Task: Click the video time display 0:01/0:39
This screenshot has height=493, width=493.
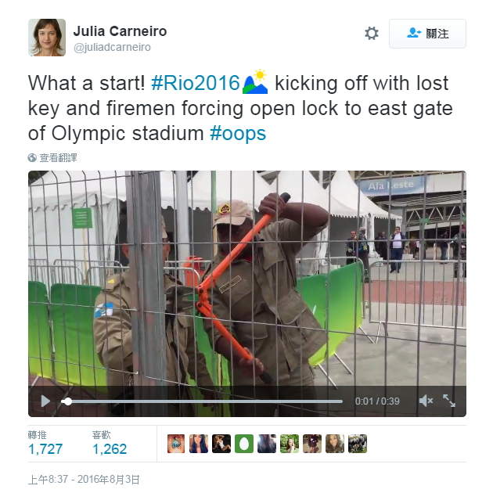Action: (x=377, y=401)
